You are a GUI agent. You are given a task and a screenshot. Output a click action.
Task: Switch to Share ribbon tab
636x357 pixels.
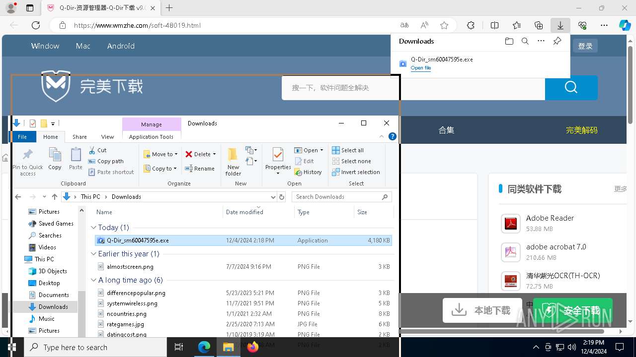click(x=79, y=137)
